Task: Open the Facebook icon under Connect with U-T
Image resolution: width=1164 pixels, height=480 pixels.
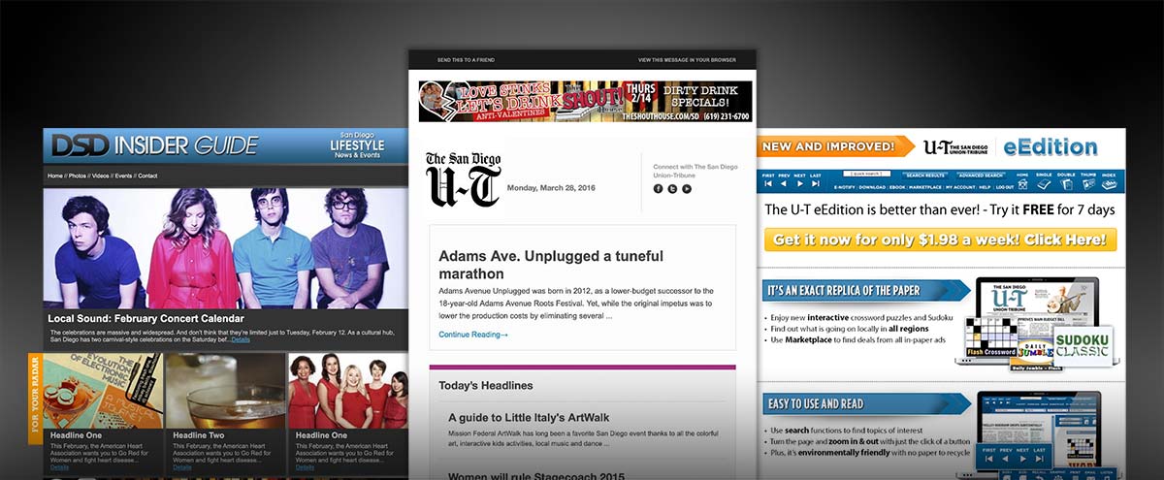Action: (659, 189)
